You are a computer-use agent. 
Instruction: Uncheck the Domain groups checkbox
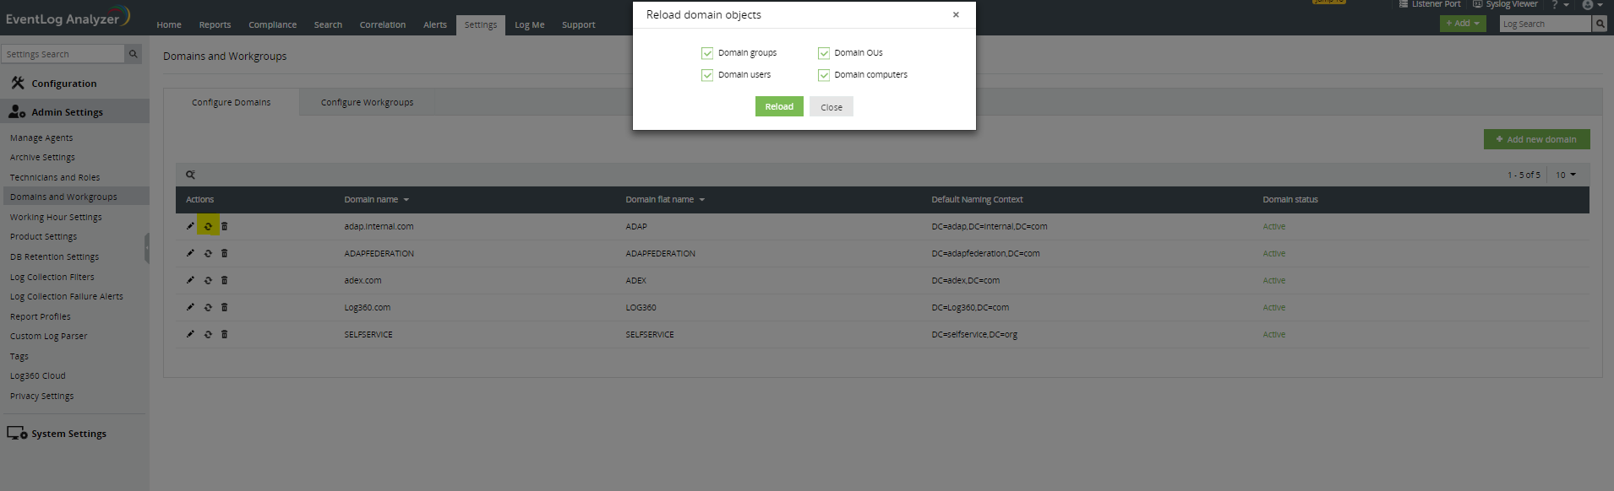click(x=707, y=53)
